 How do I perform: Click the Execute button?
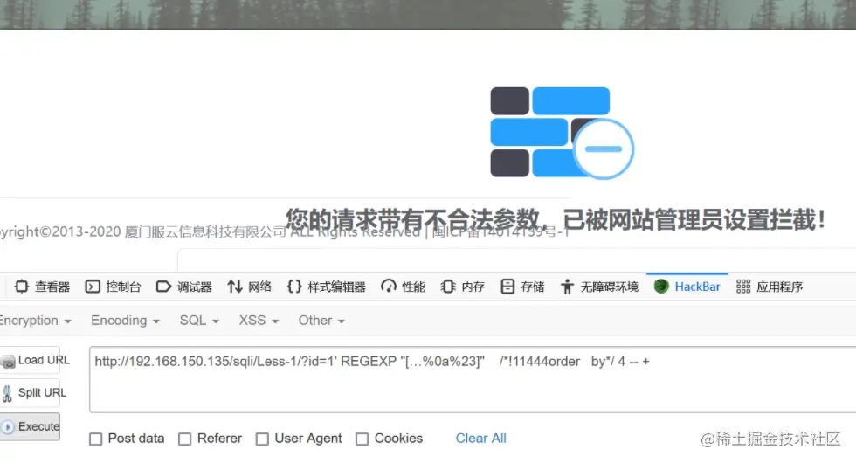30,426
